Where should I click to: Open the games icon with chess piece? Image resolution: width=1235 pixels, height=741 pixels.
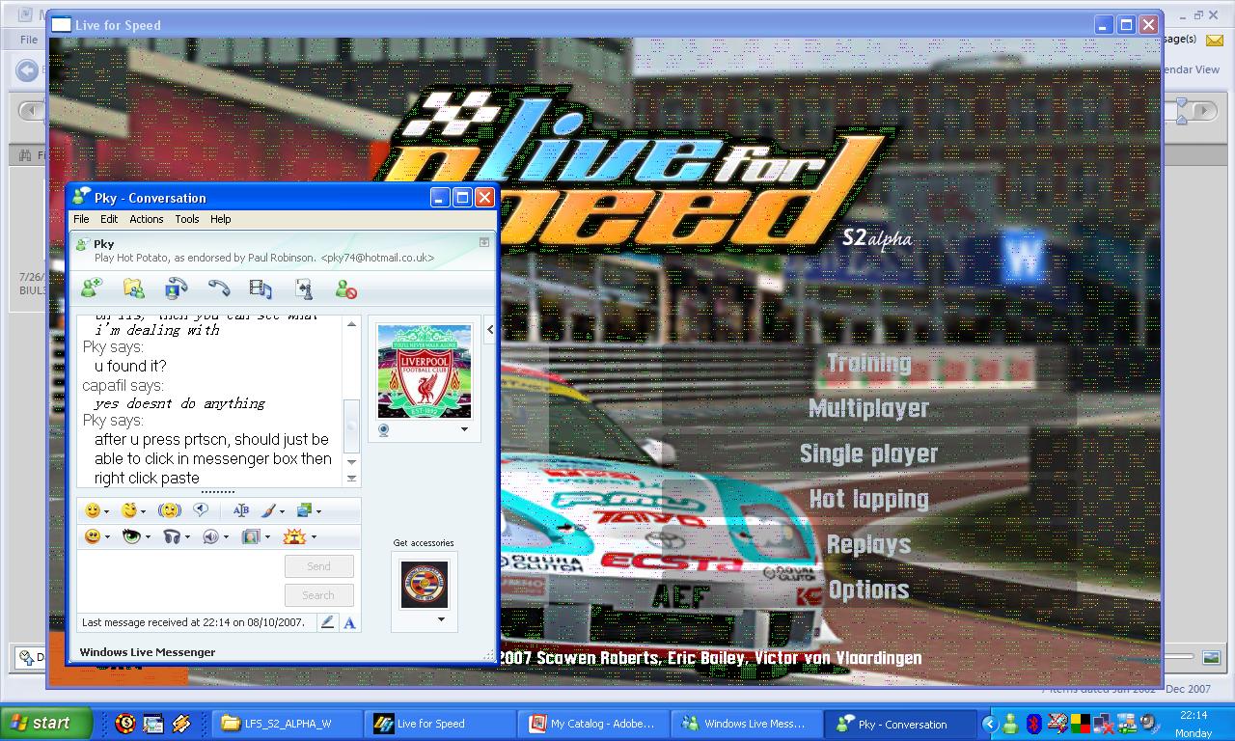[303, 288]
